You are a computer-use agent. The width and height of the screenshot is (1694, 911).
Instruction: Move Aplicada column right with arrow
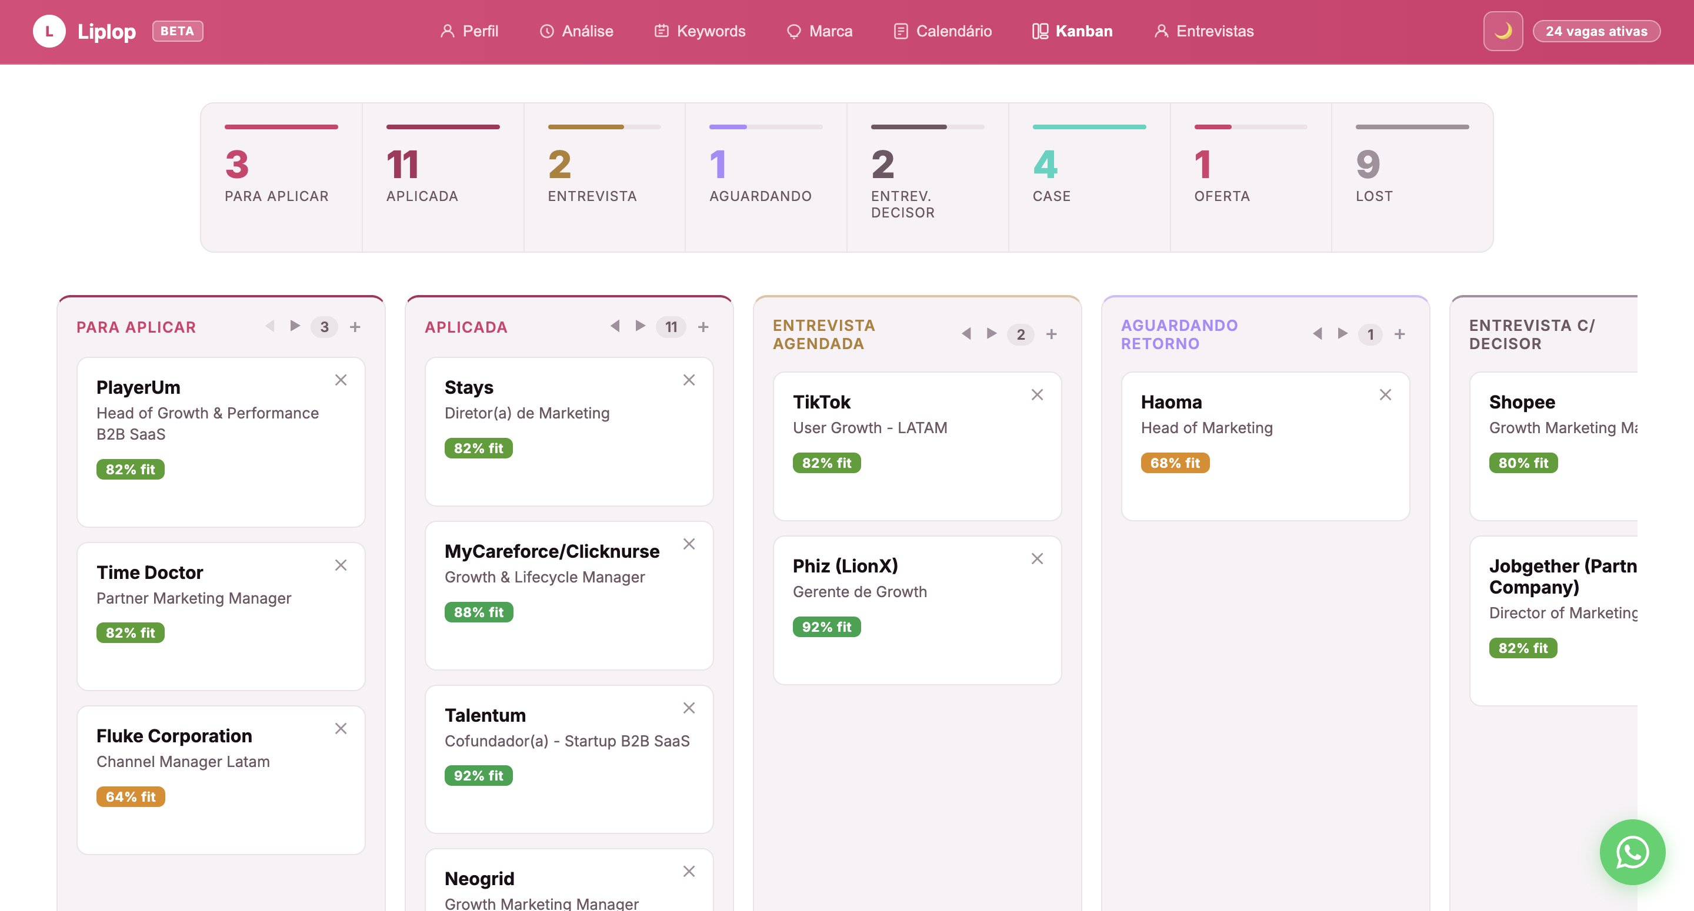coord(640,326)
